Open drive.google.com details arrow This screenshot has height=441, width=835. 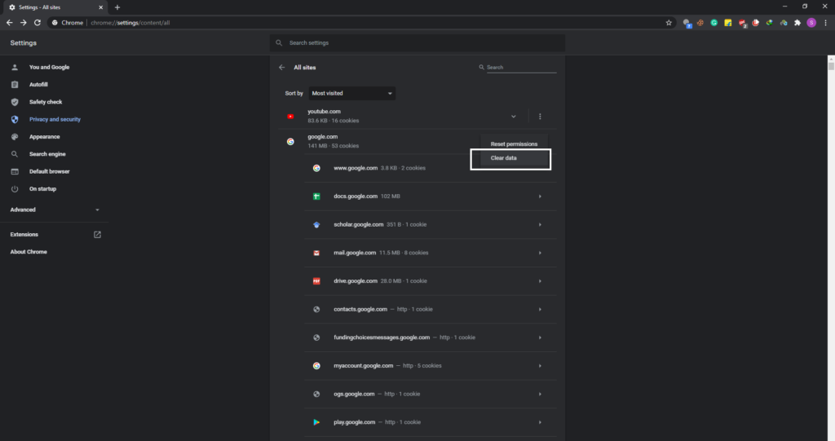pos(540,281)
